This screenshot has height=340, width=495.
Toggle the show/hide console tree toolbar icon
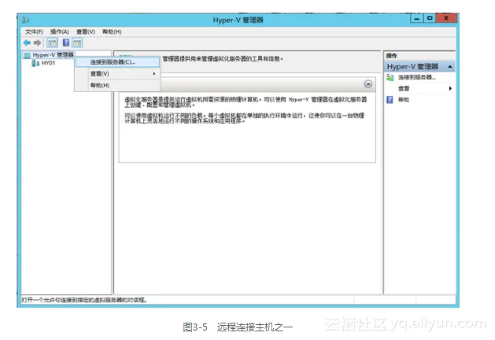click(52, 42)
